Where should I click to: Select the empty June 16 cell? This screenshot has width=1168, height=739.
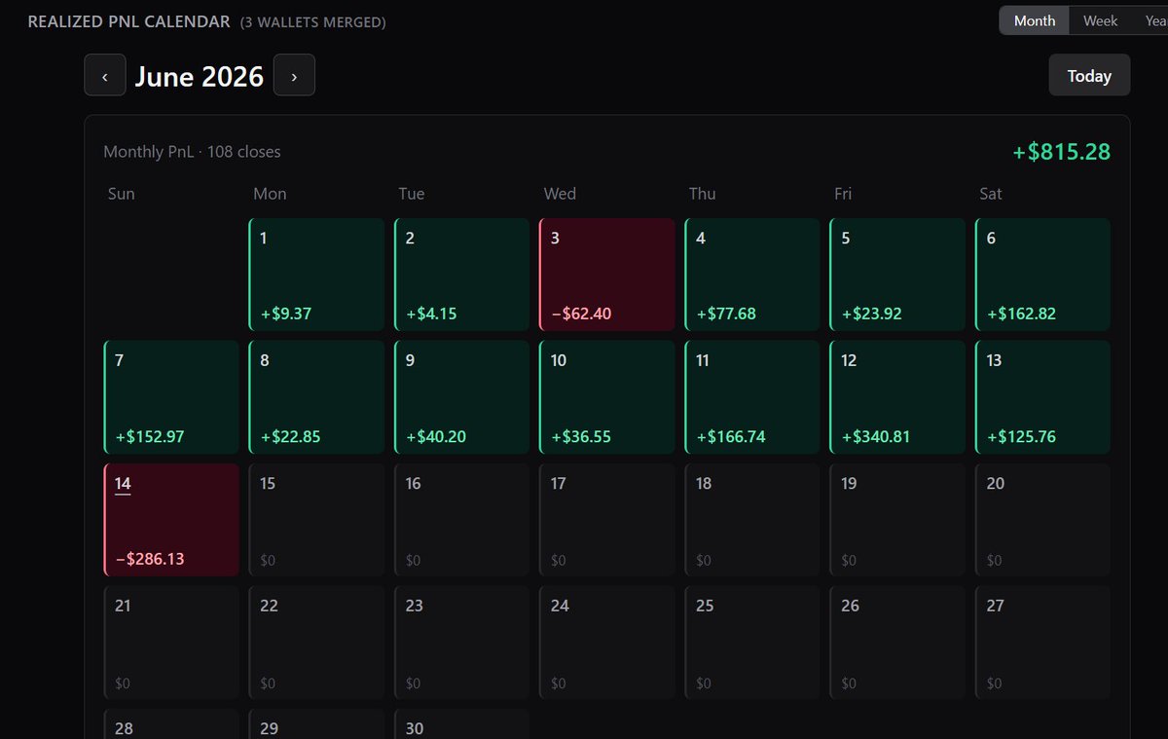tap(462, 520)
